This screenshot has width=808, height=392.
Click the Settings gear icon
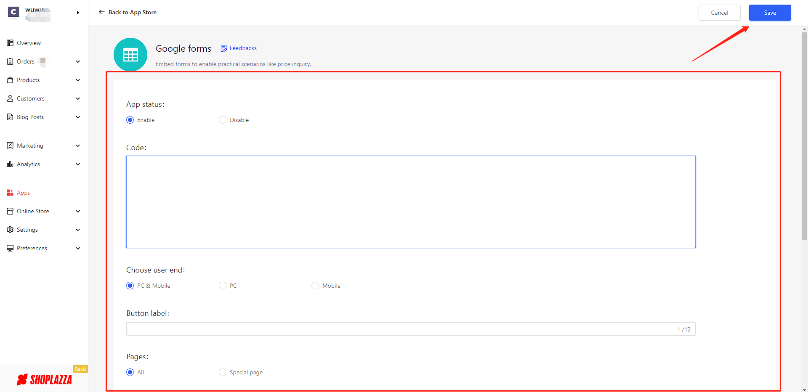tap(10, 230)
